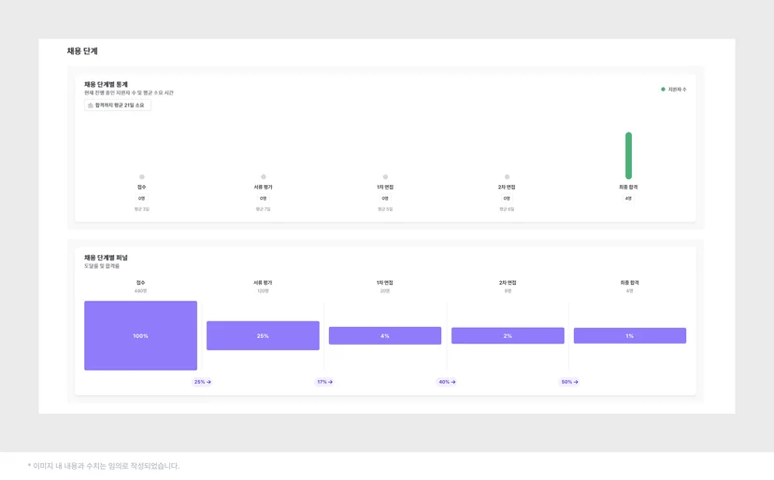Click the grey dot above 2차 면접 in statistics chart
The image size is (774, 480).
pyautogui.click(x=507, y=176)
